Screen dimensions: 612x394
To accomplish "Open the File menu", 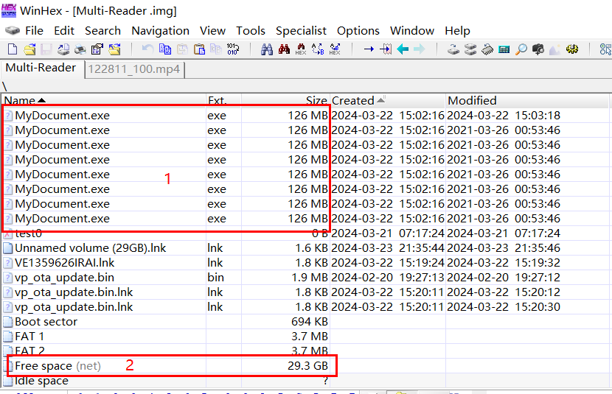I will 35,31.
